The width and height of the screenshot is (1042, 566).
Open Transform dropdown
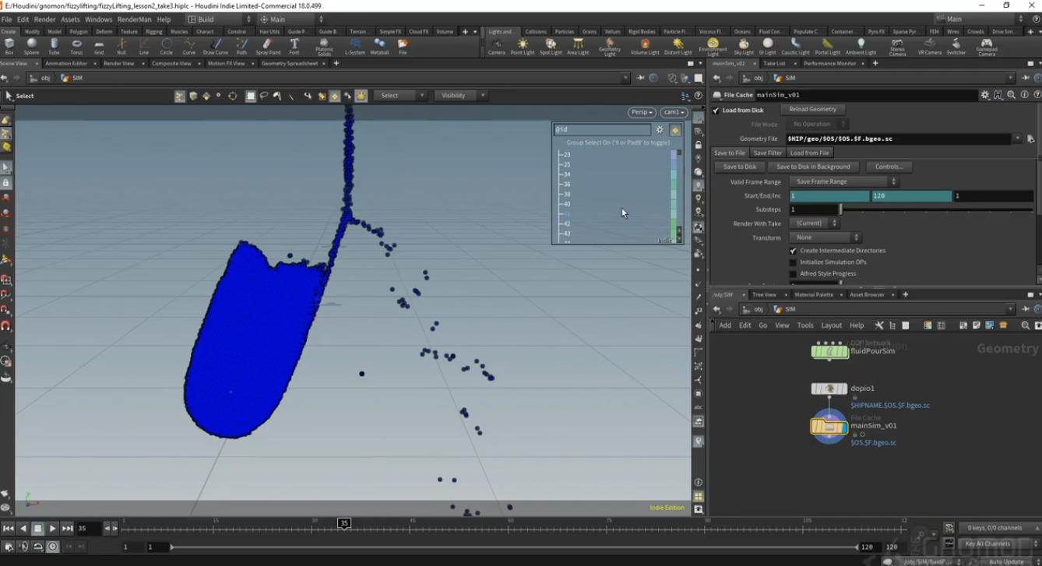825,237
